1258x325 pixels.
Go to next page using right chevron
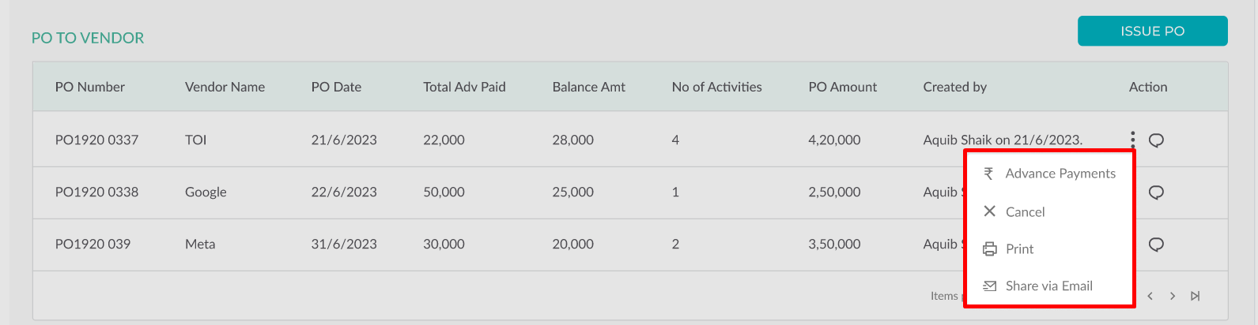[x=1173, y=296]
